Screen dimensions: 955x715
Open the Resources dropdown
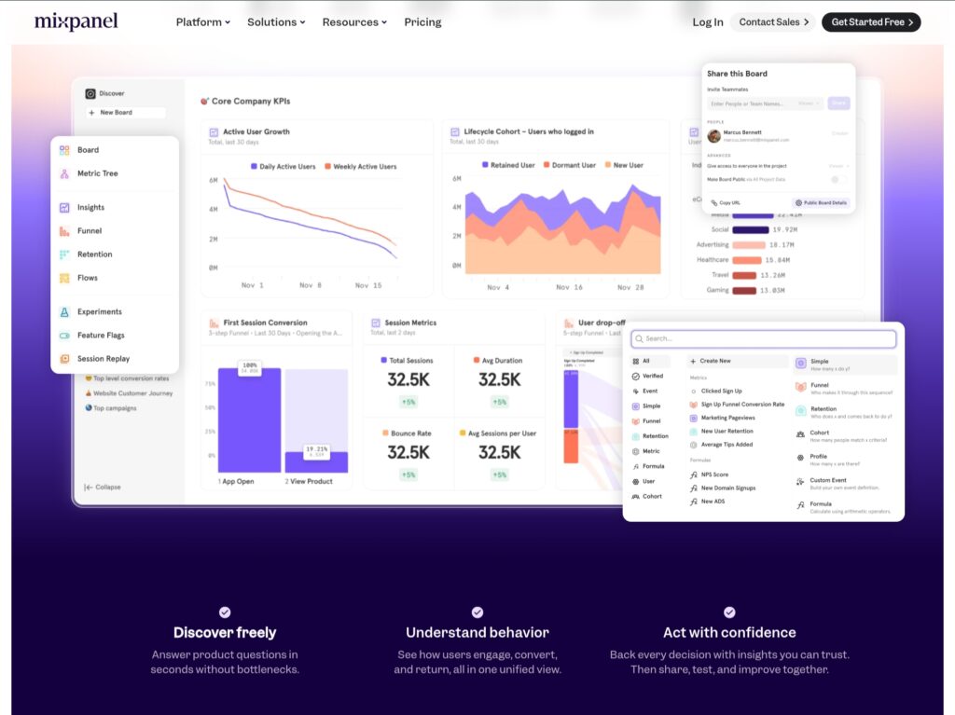(x=354, y=21)
